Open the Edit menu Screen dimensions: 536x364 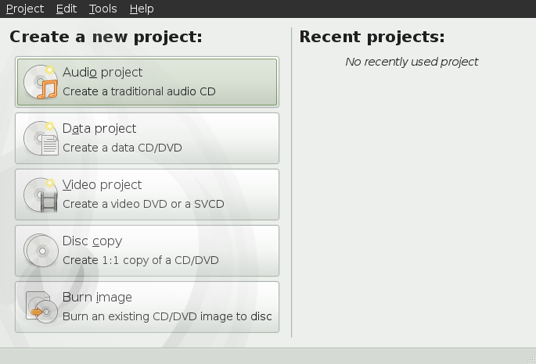(67, 9)
